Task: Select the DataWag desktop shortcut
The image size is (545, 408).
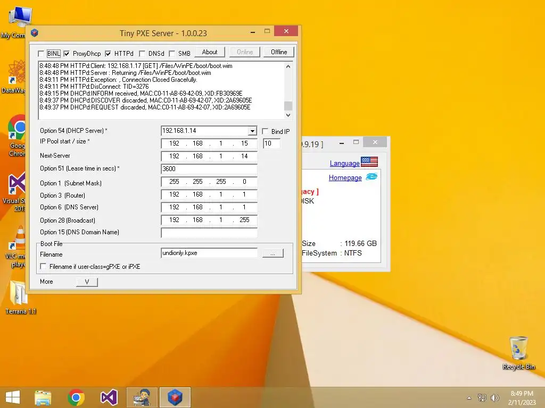Action: (x=14, y=76)
